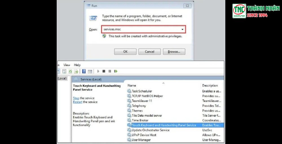
Task: Click the Refresh toolbar icon
Action: [x=70, y=71]
